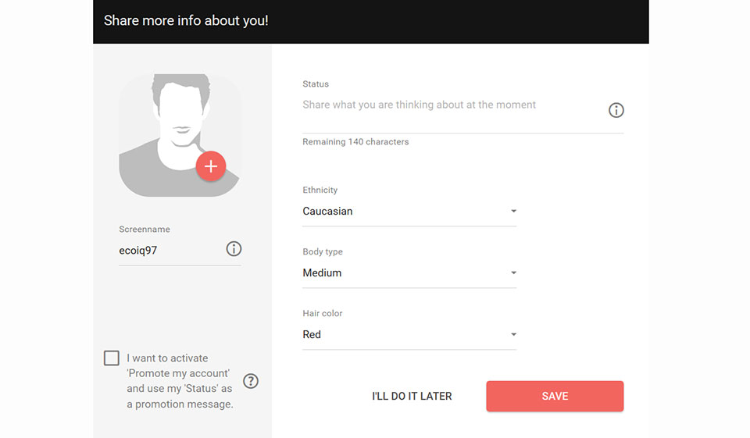The width and height of the screenshot is (750, 438).
Task: Click the 'Share more info about you!' header
Action: pos(186,20)
